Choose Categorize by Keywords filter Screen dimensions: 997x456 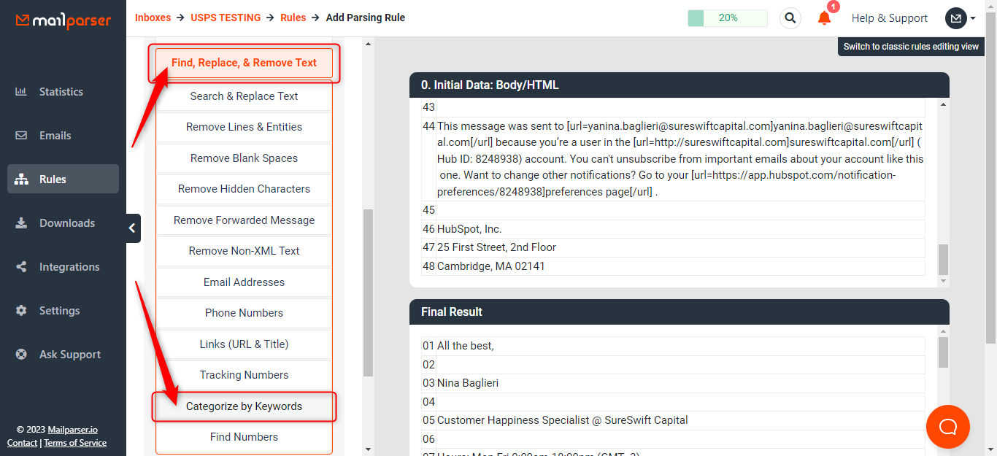[x=244, y=406]
